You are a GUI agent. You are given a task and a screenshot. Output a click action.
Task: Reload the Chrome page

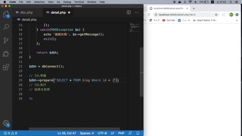pyautogui.click(x=149, y=15)
